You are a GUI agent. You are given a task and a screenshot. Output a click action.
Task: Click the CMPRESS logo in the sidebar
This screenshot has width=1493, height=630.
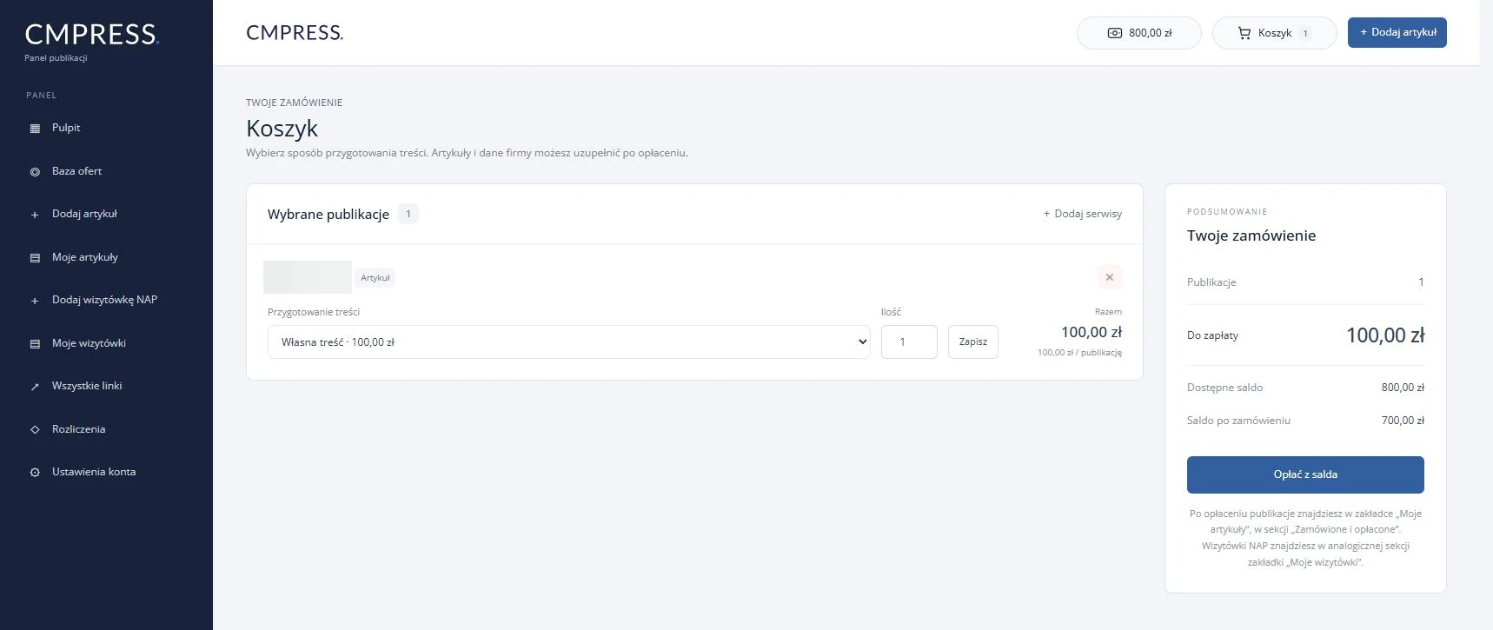[92, 34]
